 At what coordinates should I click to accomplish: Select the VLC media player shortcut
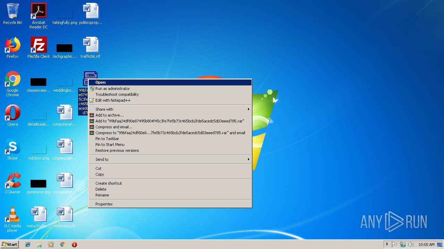[12, 219]
